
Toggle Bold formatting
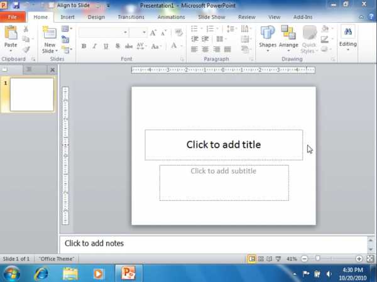click(84, 46)
